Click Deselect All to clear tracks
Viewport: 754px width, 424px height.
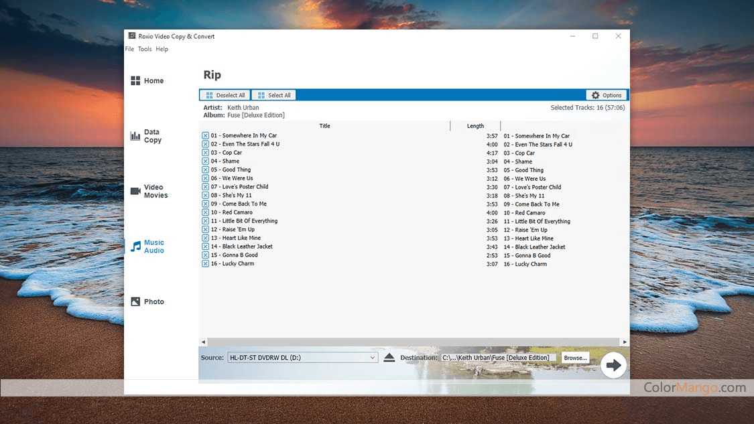[x=225, y=94]
